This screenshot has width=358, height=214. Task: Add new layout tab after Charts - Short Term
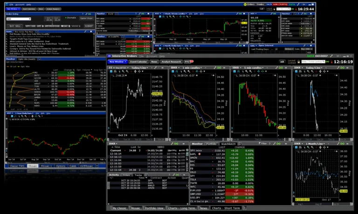pos(245,208)
